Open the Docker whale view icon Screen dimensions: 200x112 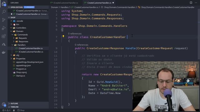pyautogui.click(x=4, y=52)
